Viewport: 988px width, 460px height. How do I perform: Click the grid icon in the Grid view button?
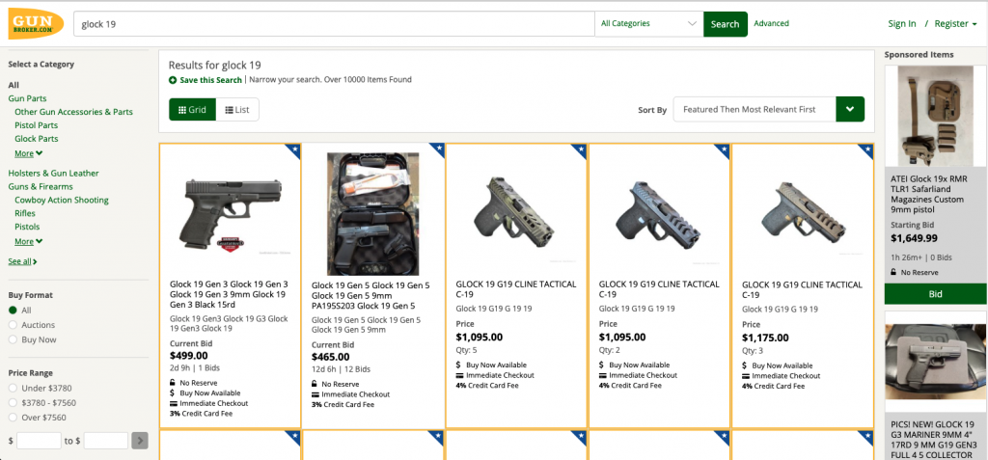click(x=181, y=110)
